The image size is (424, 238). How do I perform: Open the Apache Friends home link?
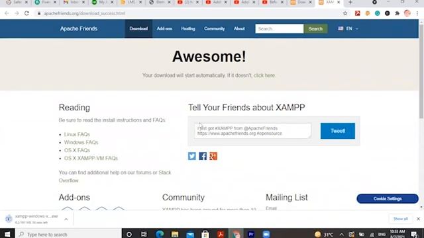[79, 28]
